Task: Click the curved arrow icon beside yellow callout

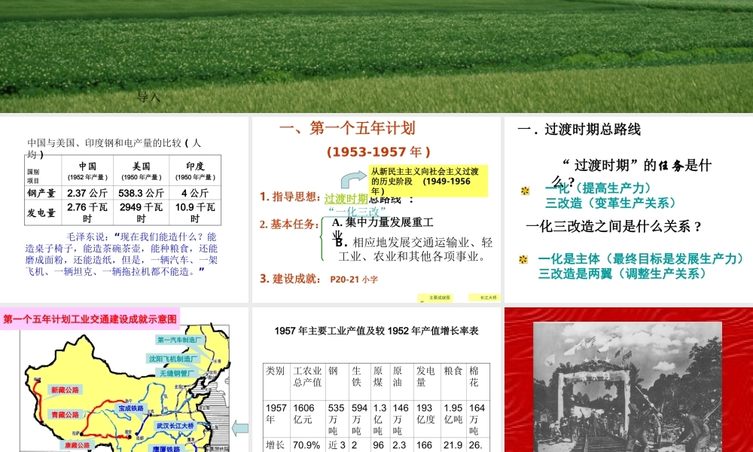Action: (x=353, y=179)
